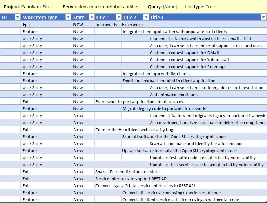Select the Epic type cell for 'Service interfaces to support REST API'
Image resolution: width=267 pixels, height=203 pixels.
pyautogui.click(x=46, y=179)
